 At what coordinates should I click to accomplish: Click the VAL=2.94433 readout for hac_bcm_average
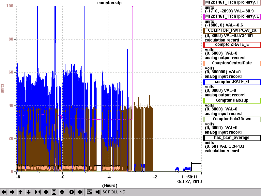[x=232, y=146]
